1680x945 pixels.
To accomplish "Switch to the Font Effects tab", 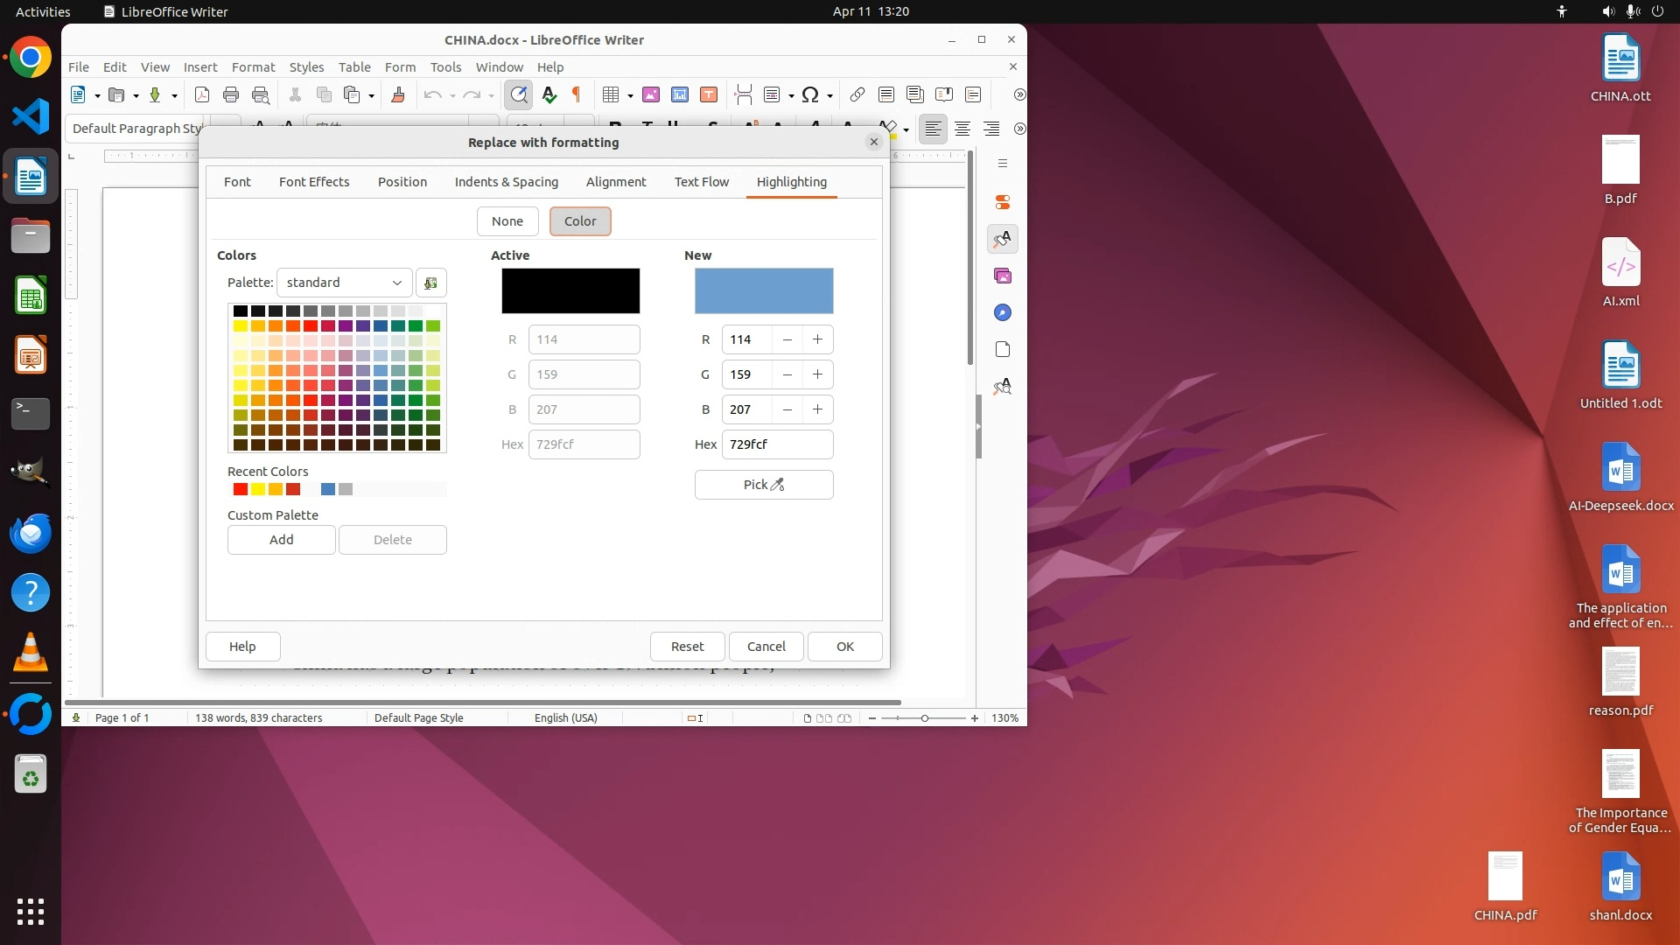I will (314, 181).
